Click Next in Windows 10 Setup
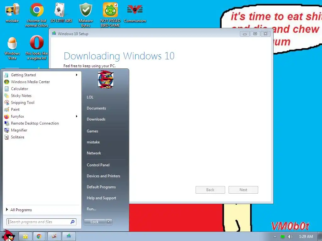The image size is (322, 241). click(243, 190)
